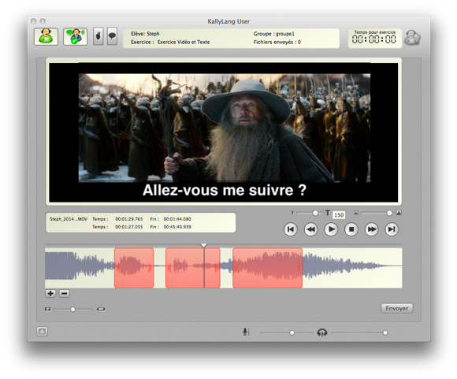
Task: Click the time value 00:01:29.765
Action: pos(128,219)
